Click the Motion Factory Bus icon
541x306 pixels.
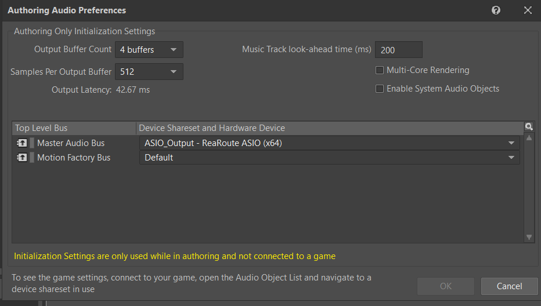21,158
